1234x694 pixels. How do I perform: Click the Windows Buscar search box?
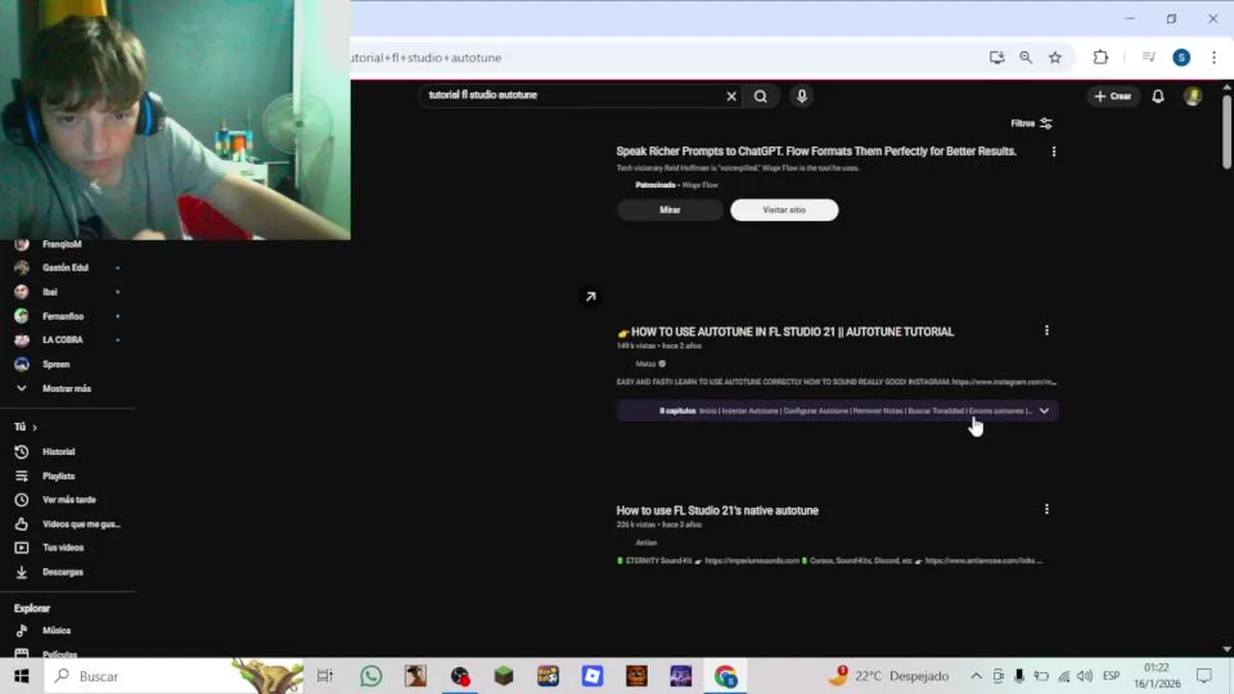175,677
